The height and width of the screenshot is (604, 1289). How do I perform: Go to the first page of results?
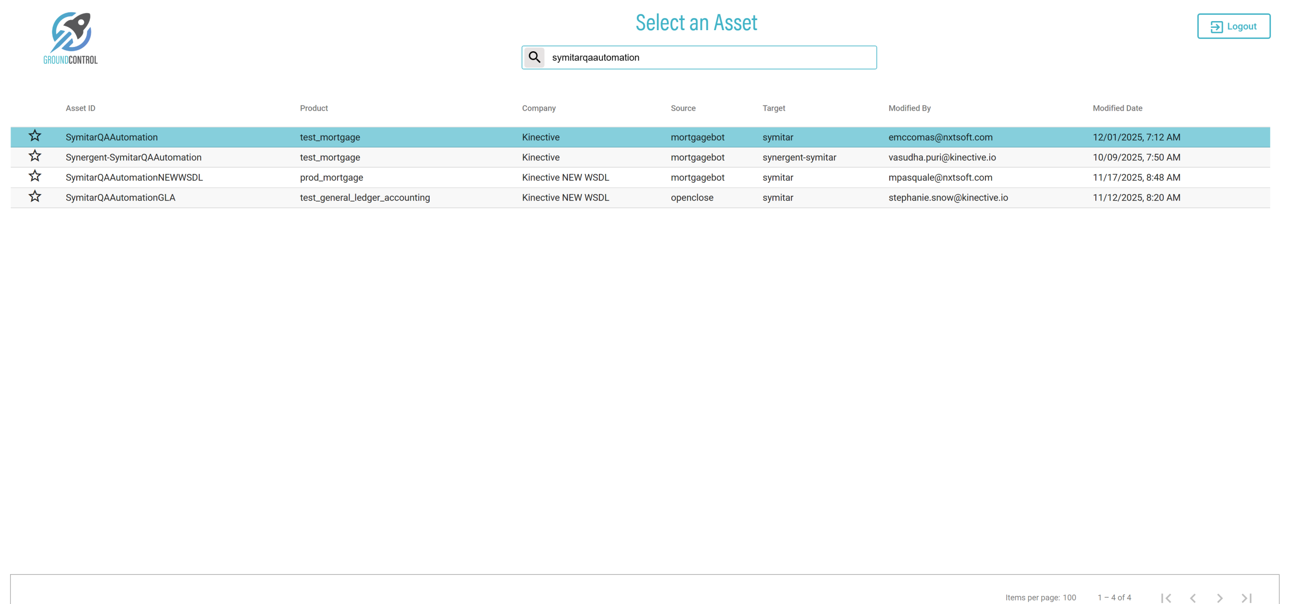(1166, 597)
